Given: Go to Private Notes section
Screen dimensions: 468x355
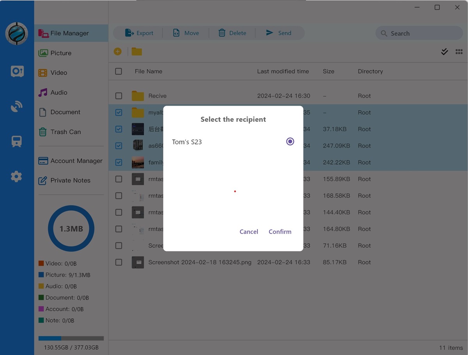Looking at the screenshot, I should (70, 181).
